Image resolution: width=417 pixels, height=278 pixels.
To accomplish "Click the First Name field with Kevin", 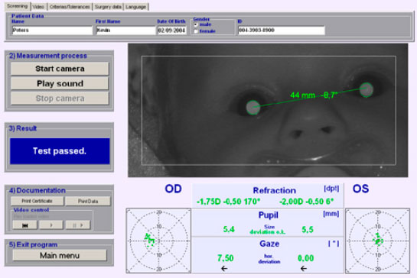I will point(125,31).
